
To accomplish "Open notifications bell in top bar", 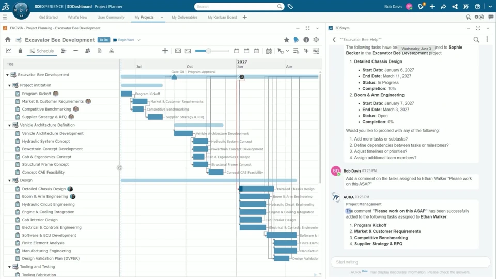I will point(421,6).
